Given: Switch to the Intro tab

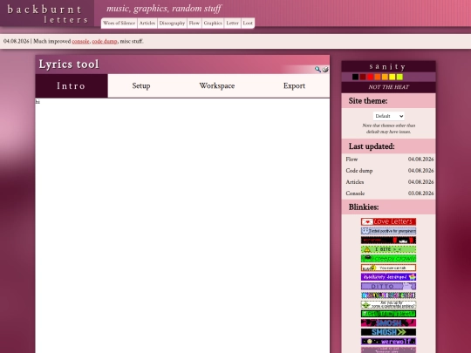Looking at the screenshot, I should click(x=72, y=85).
